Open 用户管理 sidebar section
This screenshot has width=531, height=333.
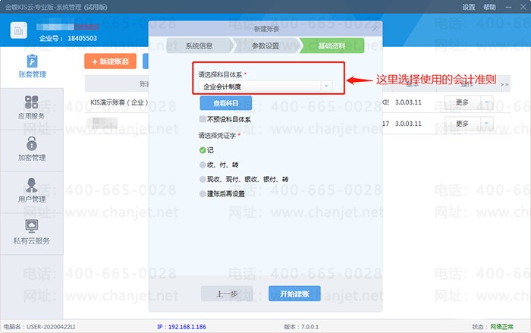(32, 190)
